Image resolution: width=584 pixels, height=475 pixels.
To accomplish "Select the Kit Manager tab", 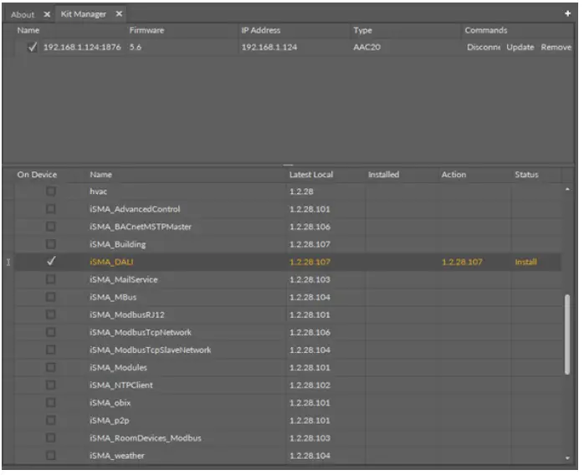I will [83, 15].
